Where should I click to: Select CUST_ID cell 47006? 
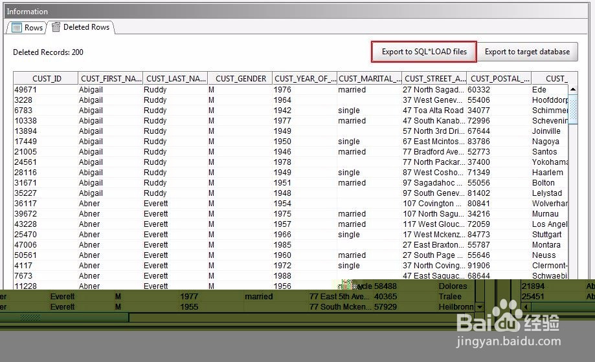[x=45, y=245]
